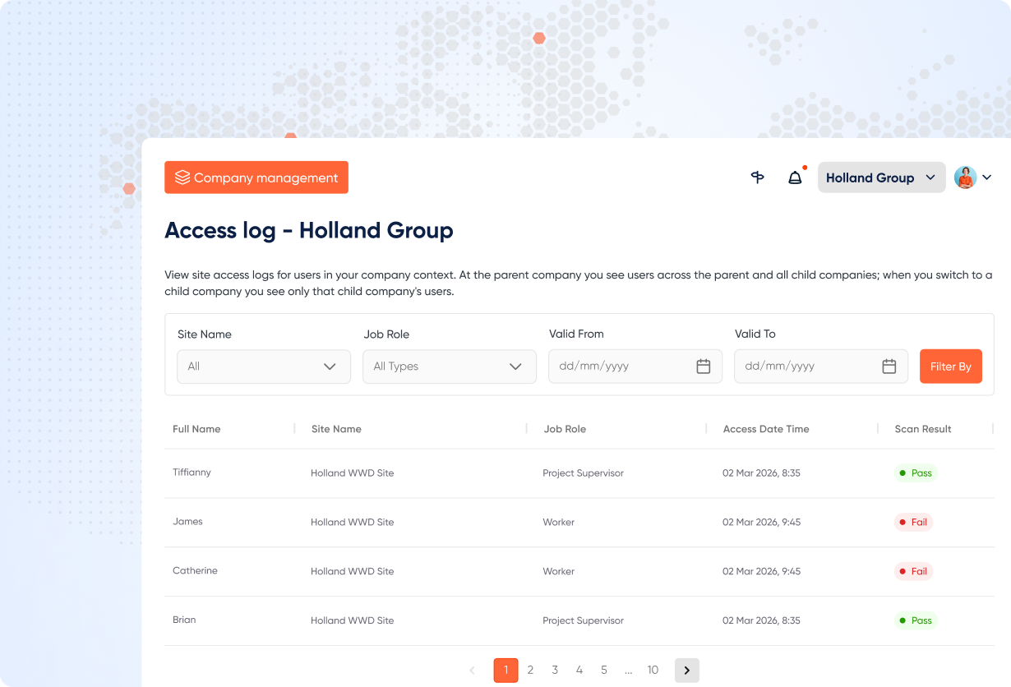Sort by Scan Result column header
1011x687 pixels.
(923, 429)
